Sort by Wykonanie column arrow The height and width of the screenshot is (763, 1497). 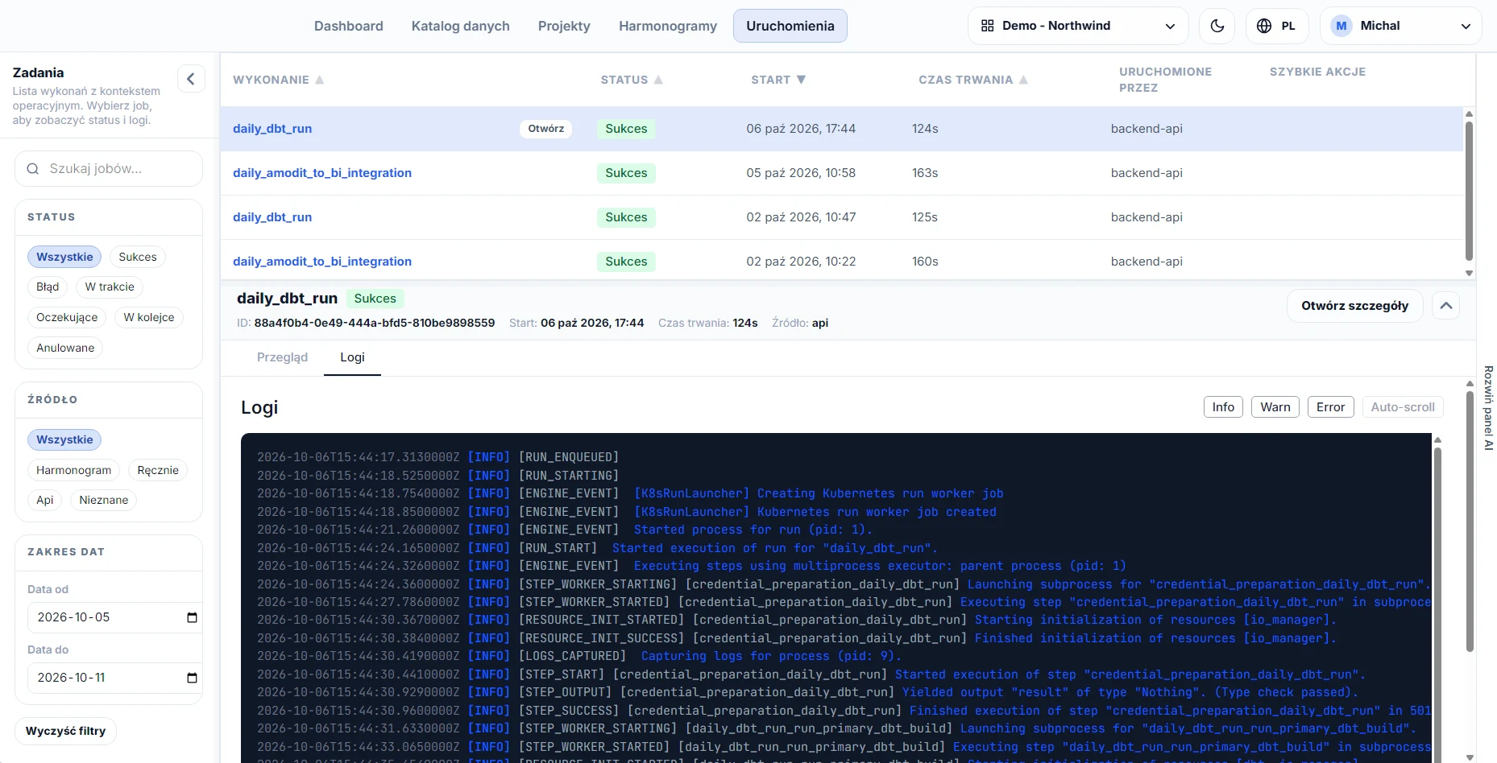(320, 80)
